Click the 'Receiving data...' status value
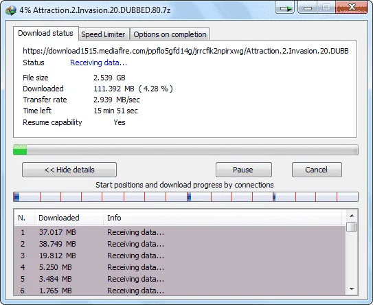The height and width of the screenshot is (305, 373). point(98,63)
